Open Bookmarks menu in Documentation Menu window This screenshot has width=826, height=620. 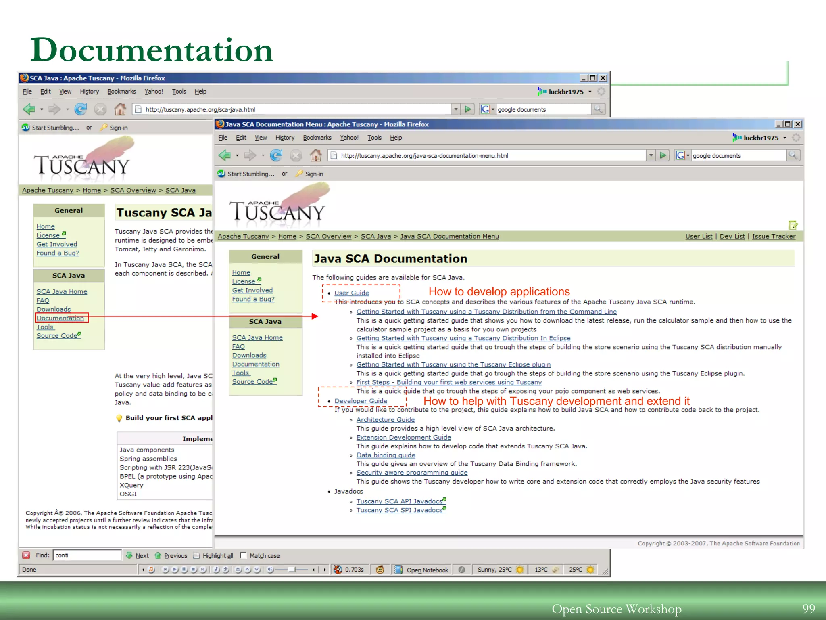point(317,138)
